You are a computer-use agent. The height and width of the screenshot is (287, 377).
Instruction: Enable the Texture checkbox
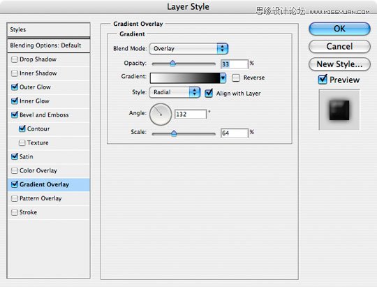tap(22, 143)
